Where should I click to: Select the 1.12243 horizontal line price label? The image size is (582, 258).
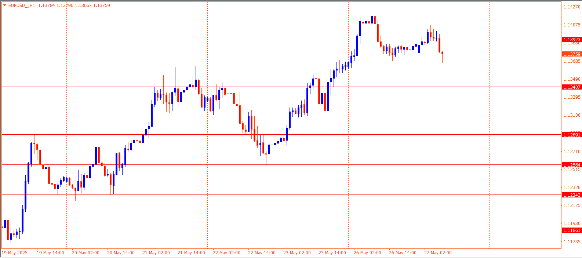tap(572, 195)
